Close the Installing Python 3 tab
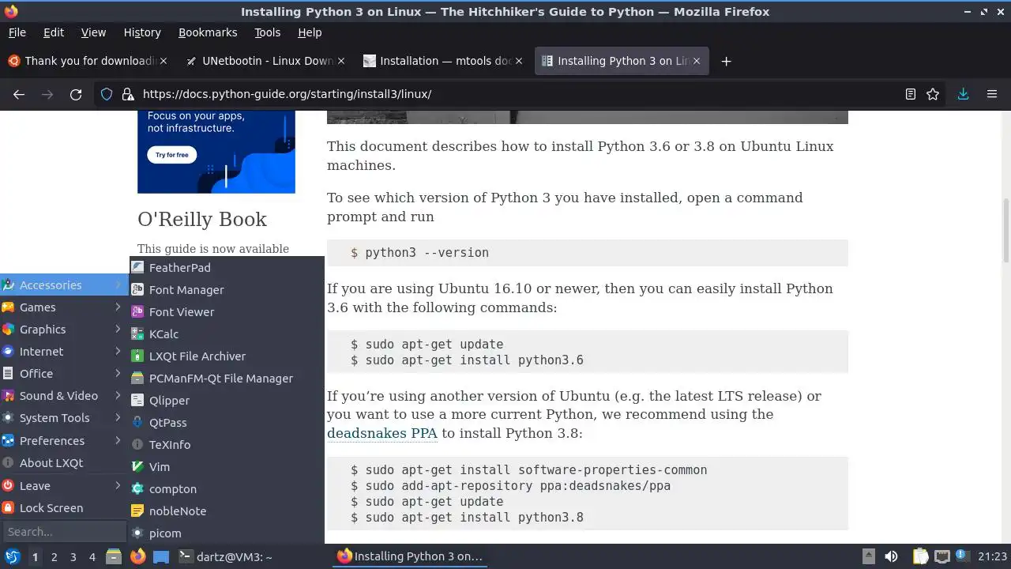Viewport: 1011px width, 569px height. pyautogui.click(x=697, y=61)
